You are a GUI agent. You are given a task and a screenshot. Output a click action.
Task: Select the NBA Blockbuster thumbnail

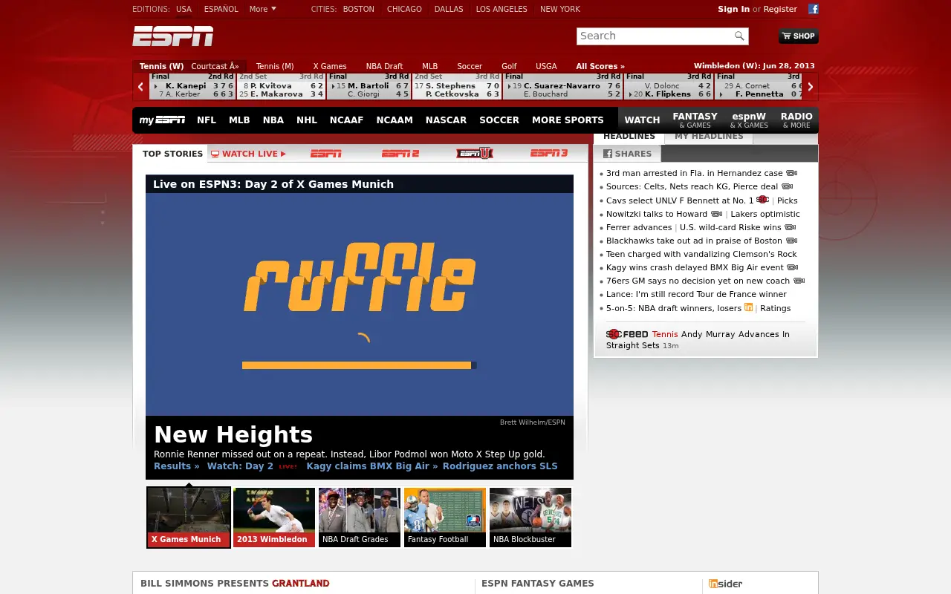tap(530, 518)
